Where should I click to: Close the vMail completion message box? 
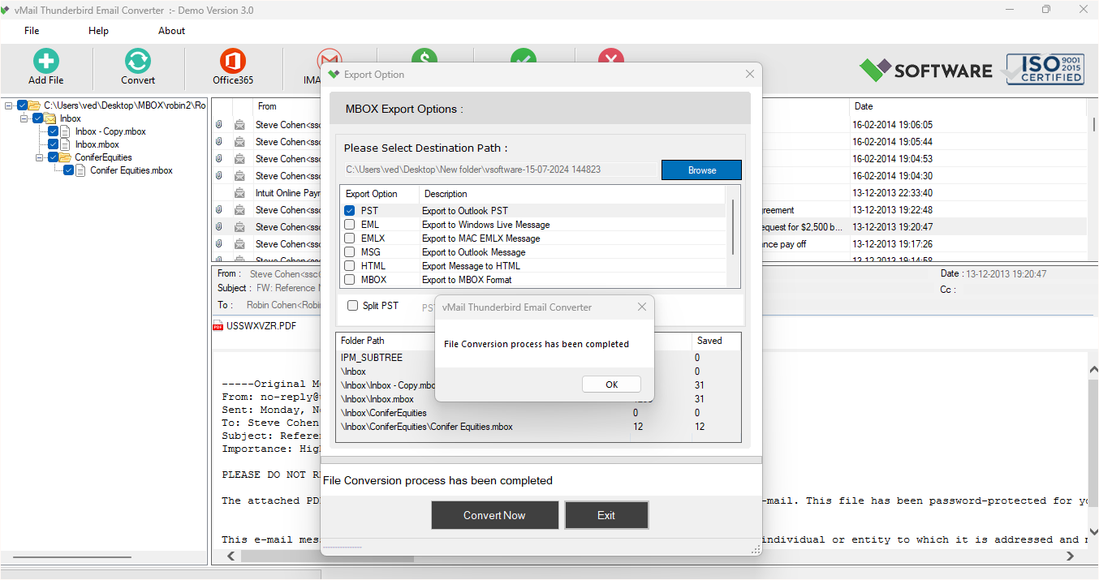[641, 307]
